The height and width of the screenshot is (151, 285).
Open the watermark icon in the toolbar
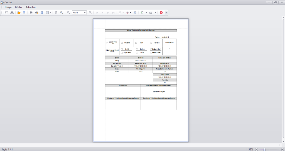tap(135, 13)
